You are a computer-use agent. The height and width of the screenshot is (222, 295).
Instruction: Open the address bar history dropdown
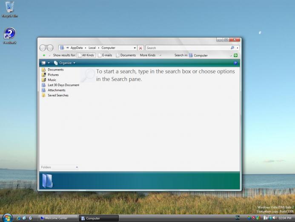135,48
